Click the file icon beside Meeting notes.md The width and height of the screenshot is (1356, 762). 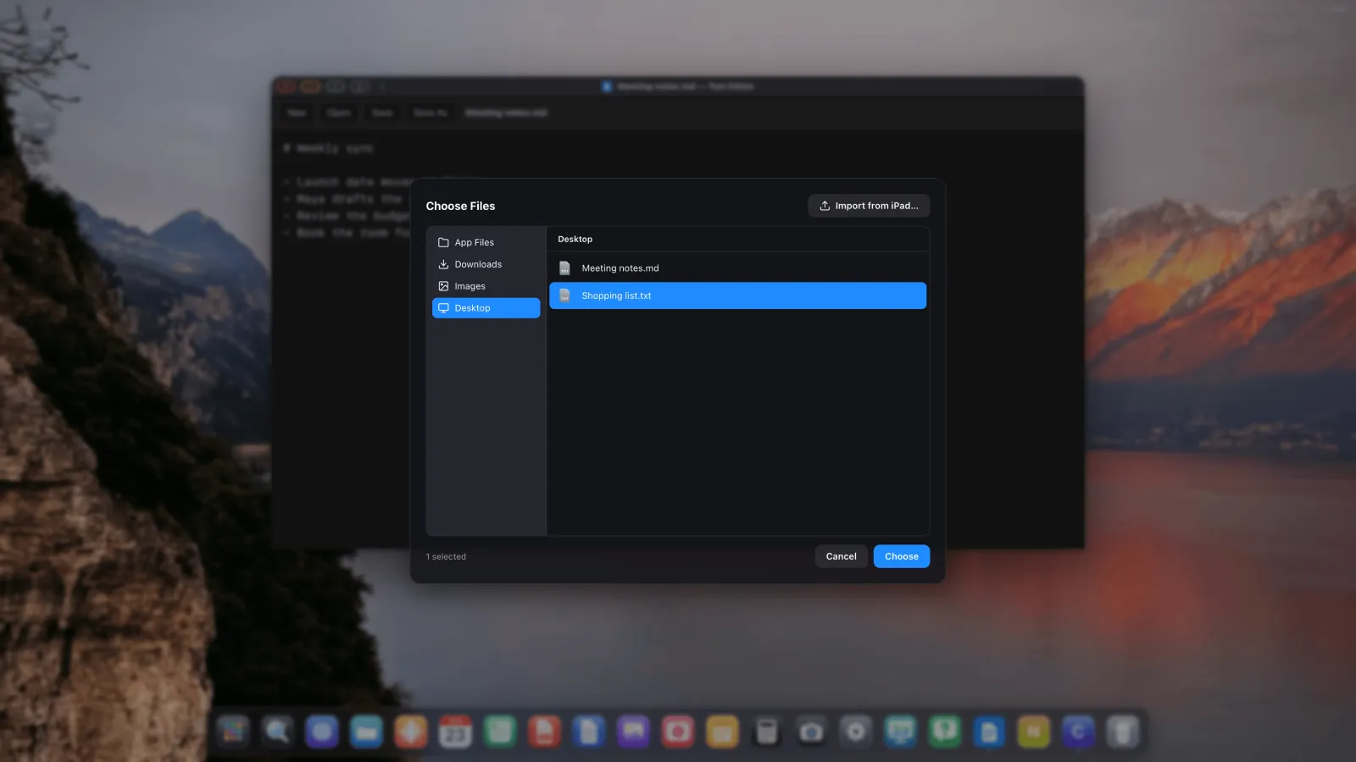[x=564, y=268]
